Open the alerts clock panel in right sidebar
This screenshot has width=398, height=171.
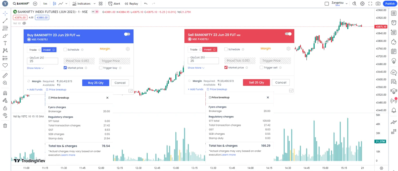394,23
